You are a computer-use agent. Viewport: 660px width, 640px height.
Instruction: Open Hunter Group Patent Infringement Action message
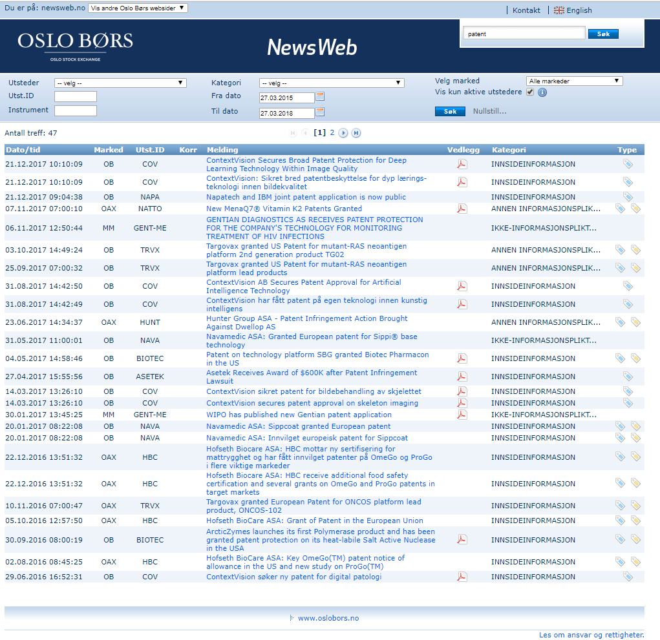[307, 322]
